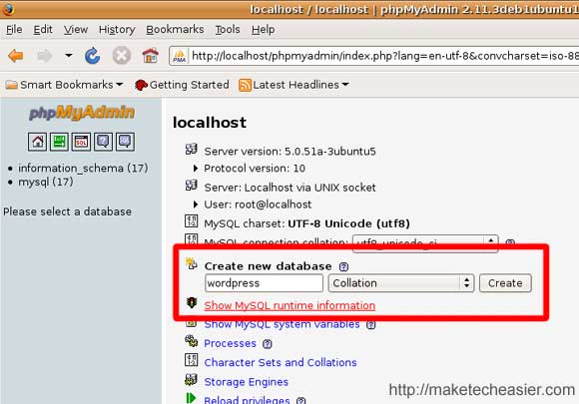Click the green Log out icon
Screen dimensions: 579x404
pyautogui.click(x=59, y=142)
